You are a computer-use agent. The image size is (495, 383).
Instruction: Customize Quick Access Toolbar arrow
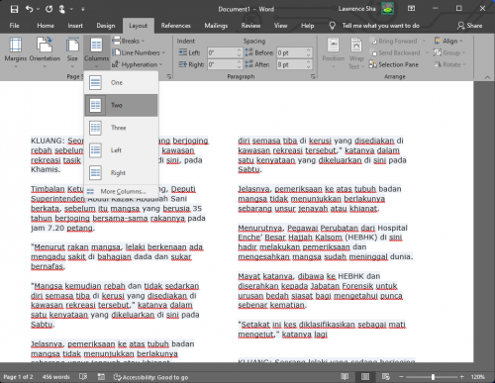pyautogui.click(x=82, y=9)
